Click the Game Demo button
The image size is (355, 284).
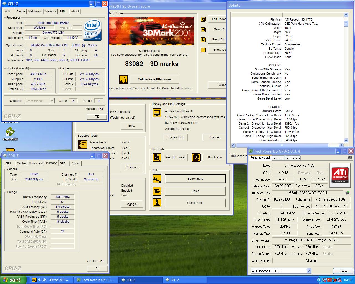[x=195, y=203]
